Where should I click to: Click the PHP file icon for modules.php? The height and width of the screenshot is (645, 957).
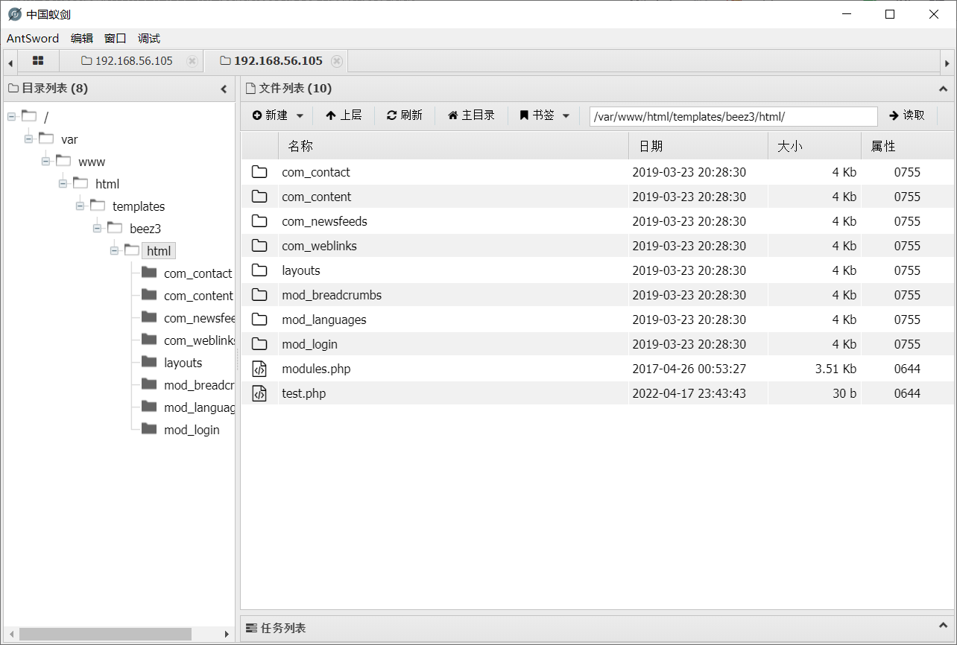259,369
